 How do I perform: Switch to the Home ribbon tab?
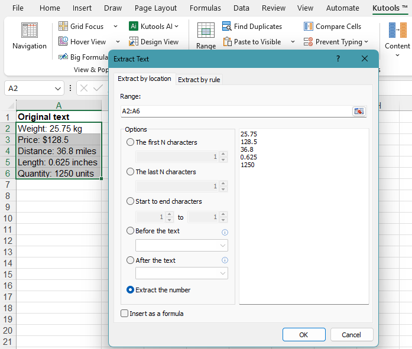coord(50,8)
